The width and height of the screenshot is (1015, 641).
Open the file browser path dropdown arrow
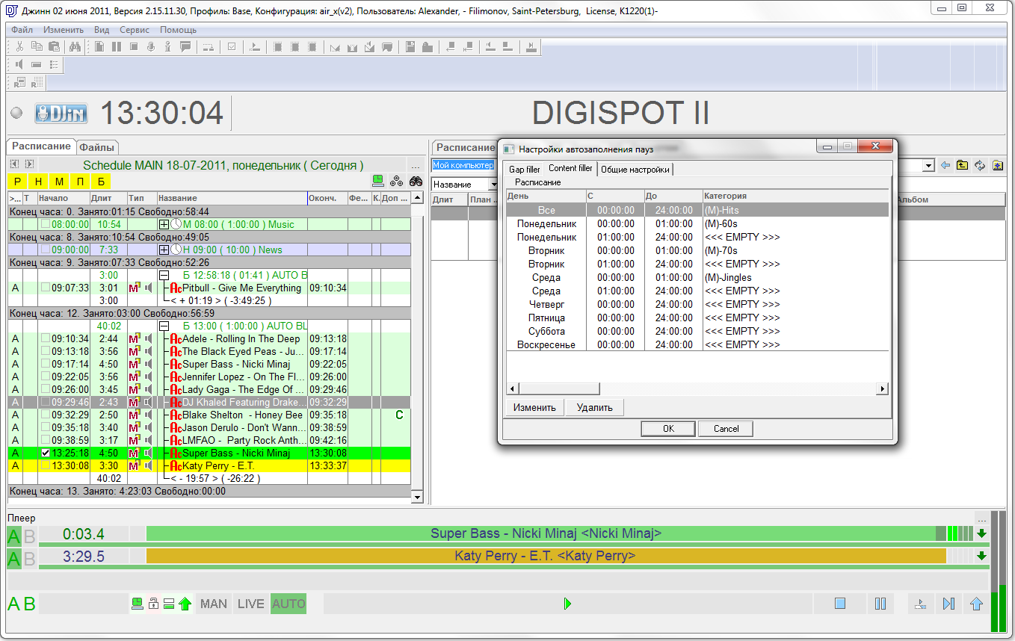(929, 165)
